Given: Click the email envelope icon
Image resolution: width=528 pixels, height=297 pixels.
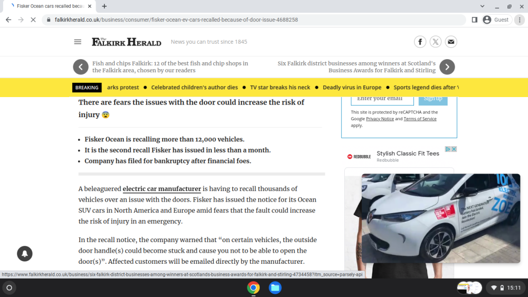Looking at the screenshot, I should (451, 42).
